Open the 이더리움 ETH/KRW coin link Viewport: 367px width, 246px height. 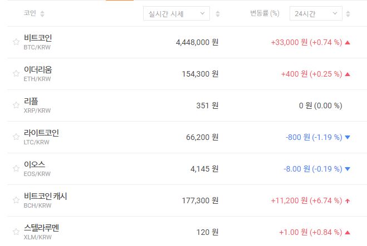coord(38,73)
